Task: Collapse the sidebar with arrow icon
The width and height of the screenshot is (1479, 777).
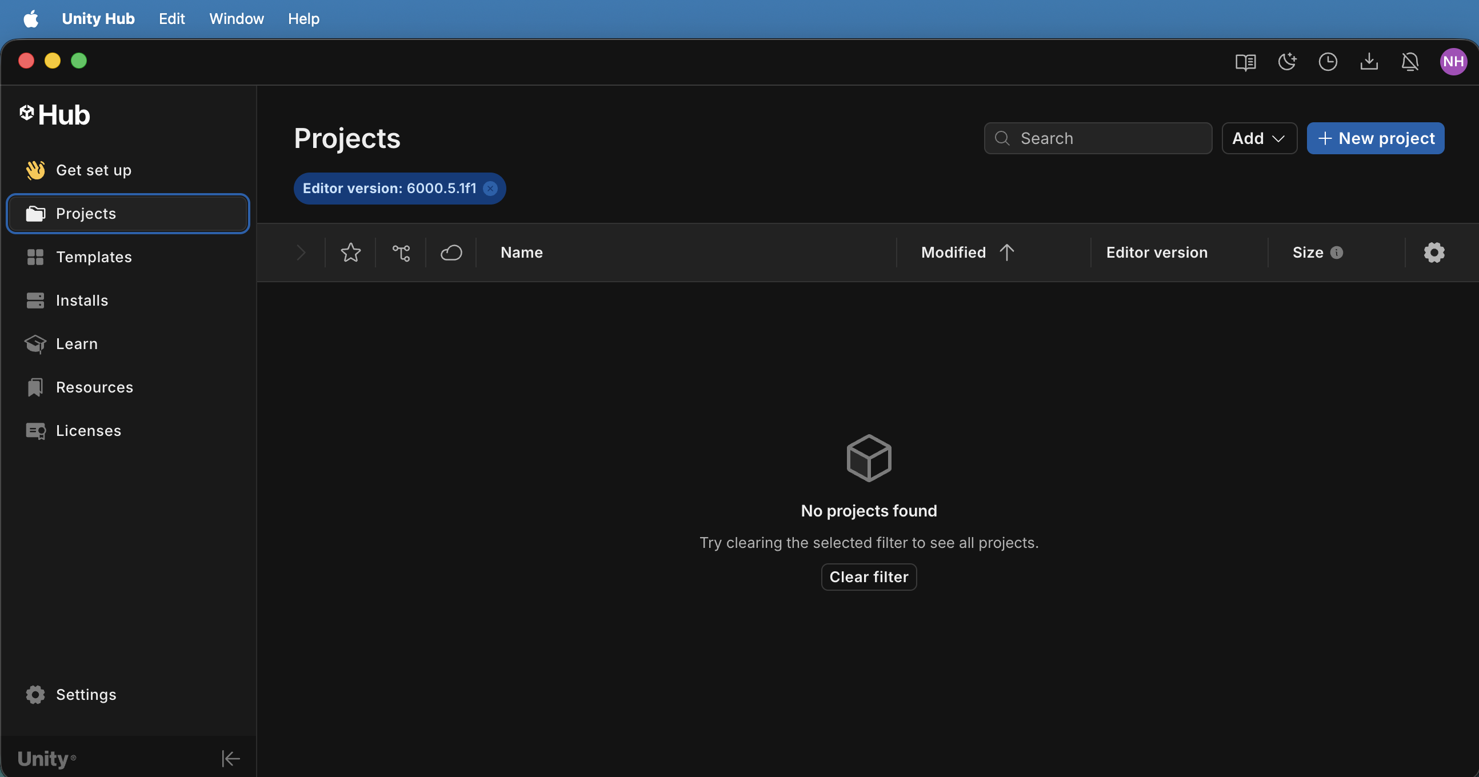Action: 231,759
